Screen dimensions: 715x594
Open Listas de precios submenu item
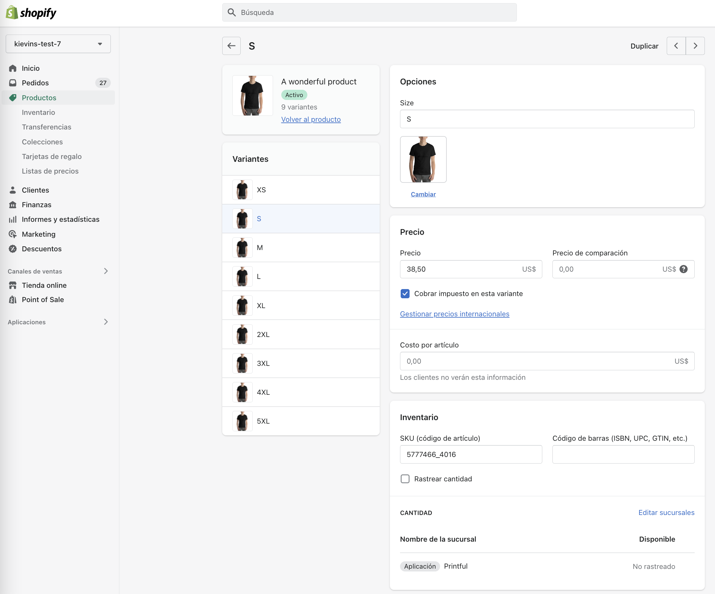pos(50,171)
